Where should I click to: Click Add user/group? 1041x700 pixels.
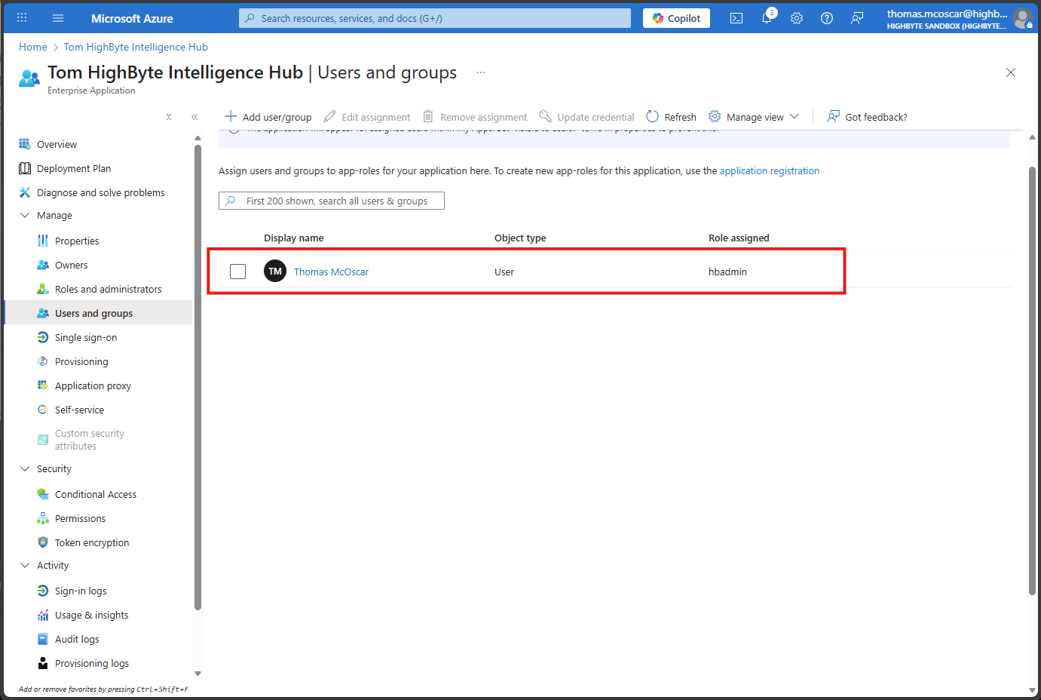(268, 117)
